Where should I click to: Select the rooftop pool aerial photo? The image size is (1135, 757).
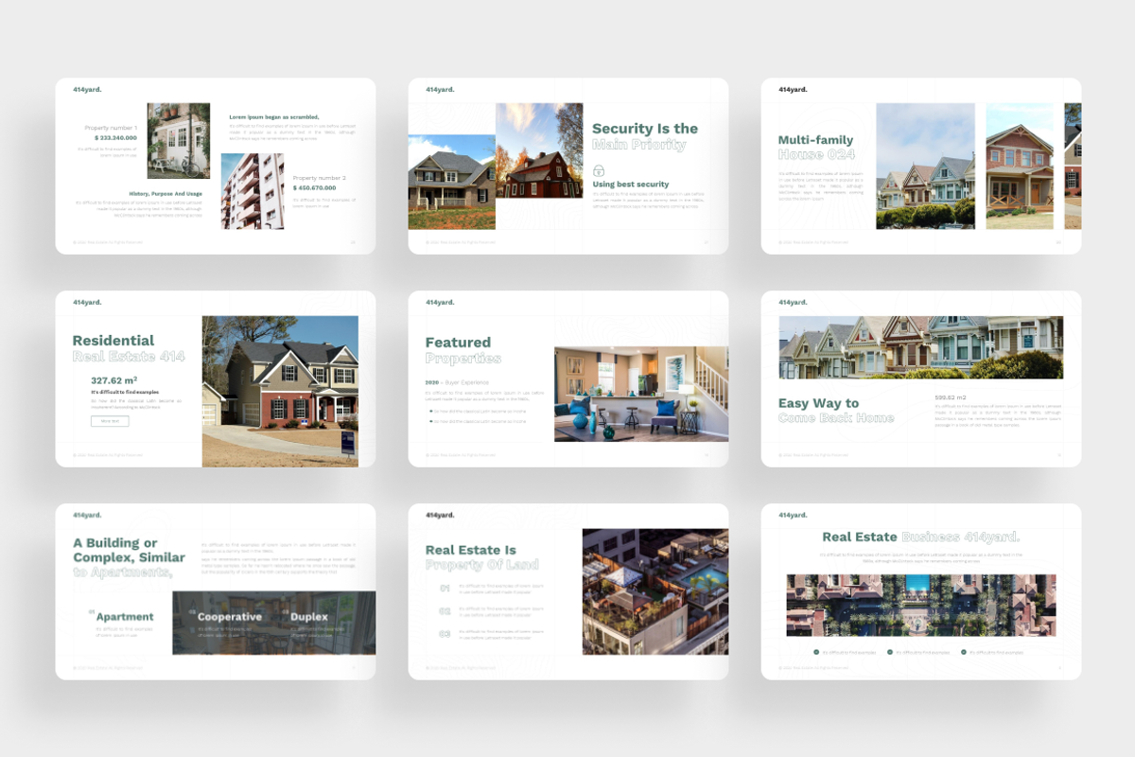[655, 591]
